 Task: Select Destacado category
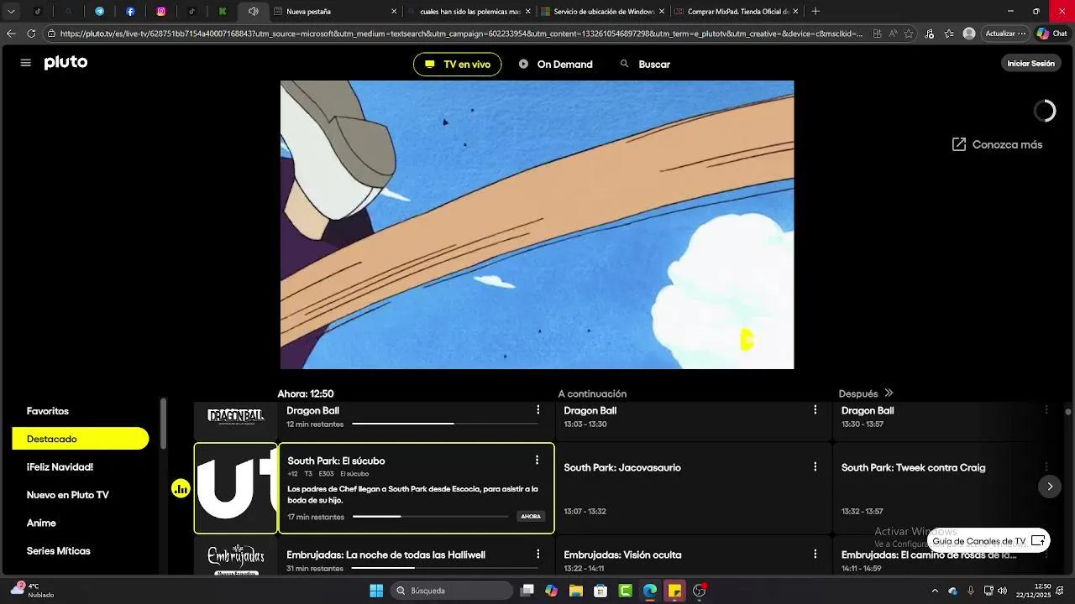81,439
